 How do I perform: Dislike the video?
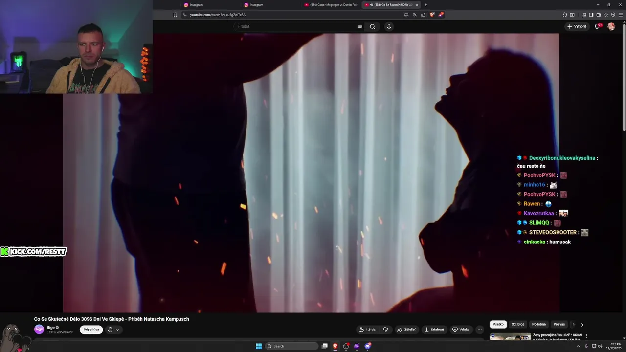385,330
